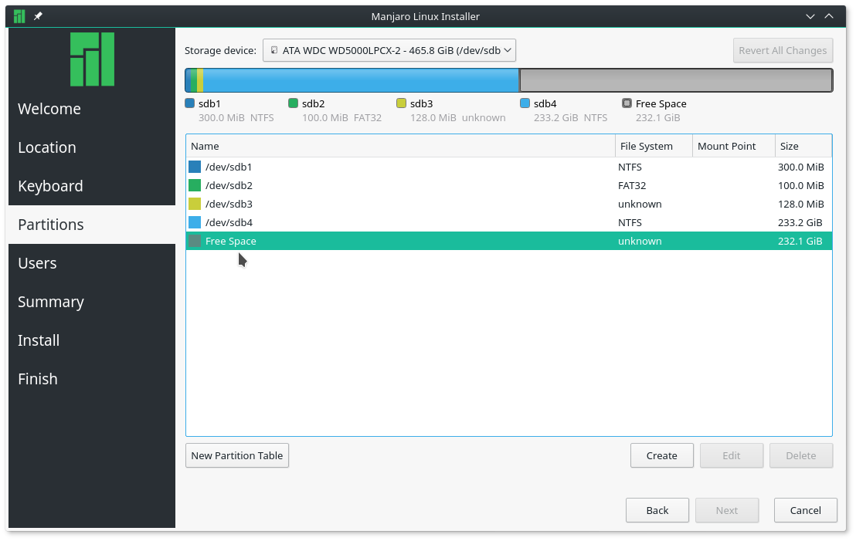
Task: Click the Free Space legend square
Action: (626, 103)
